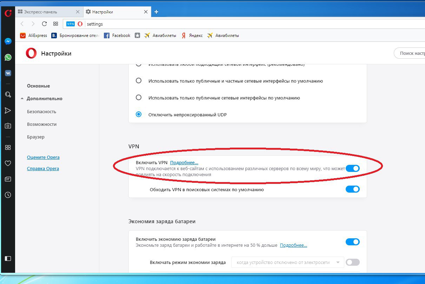Image resolution: width=425 pixels, height=284 pixels.
Task: Open Авиабилеты bookmark after Яндекс
Action: pos(223,35)
